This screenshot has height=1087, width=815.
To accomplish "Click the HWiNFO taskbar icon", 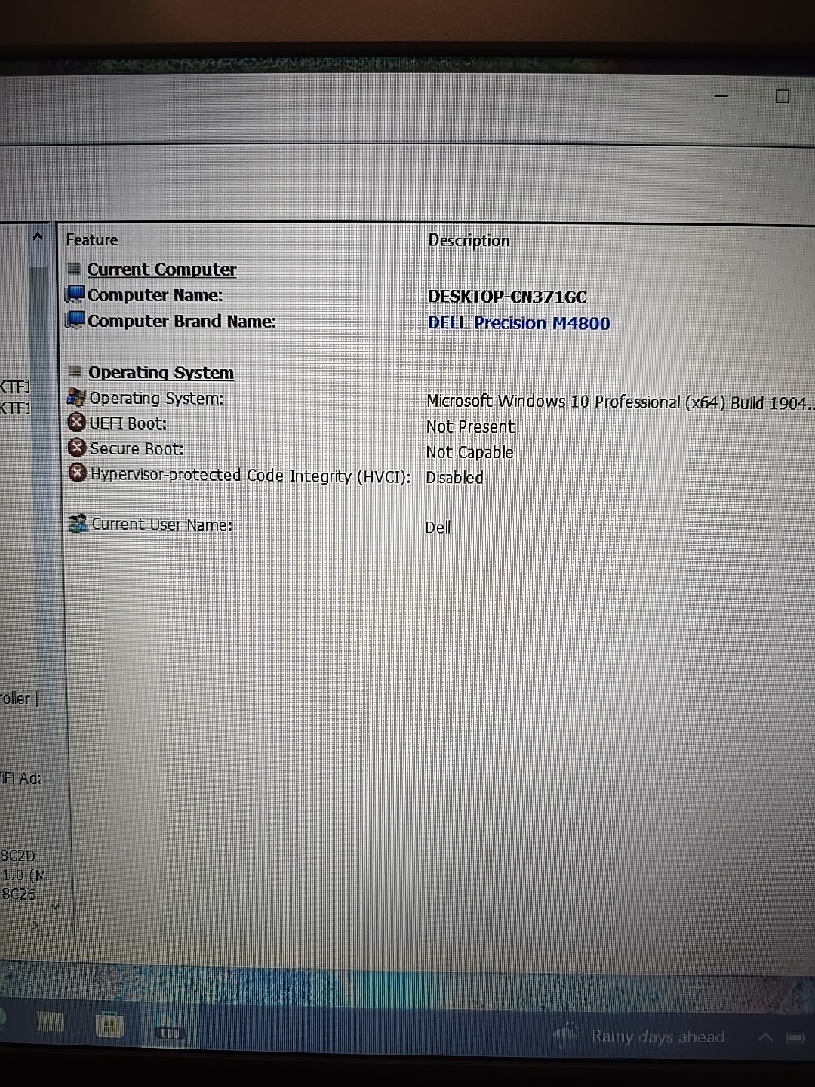I will click(x=169, y=1027).
